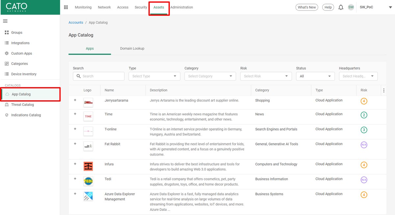395x215 pixels.
Task: Open the Select Category dropdown
Action: tap(210, 76)
